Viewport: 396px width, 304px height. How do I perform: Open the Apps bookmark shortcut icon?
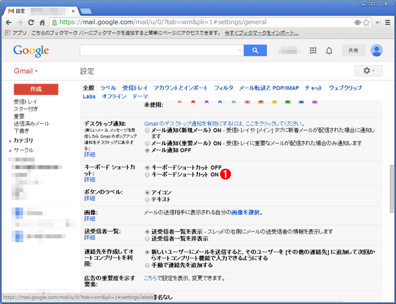[7, 33]
